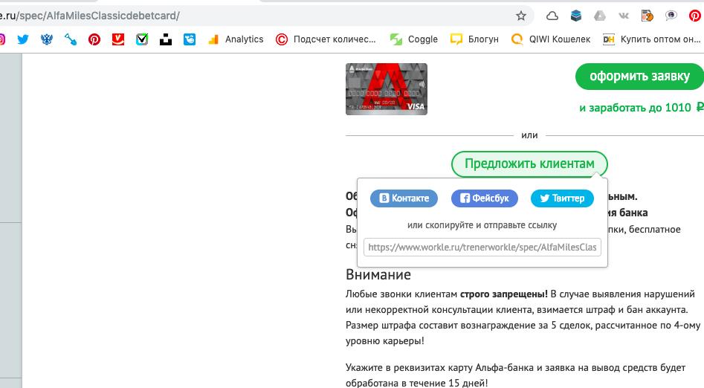704x388 pixels.
Task: Open the QIWI Кошелек bookmark
Action: 551,39
